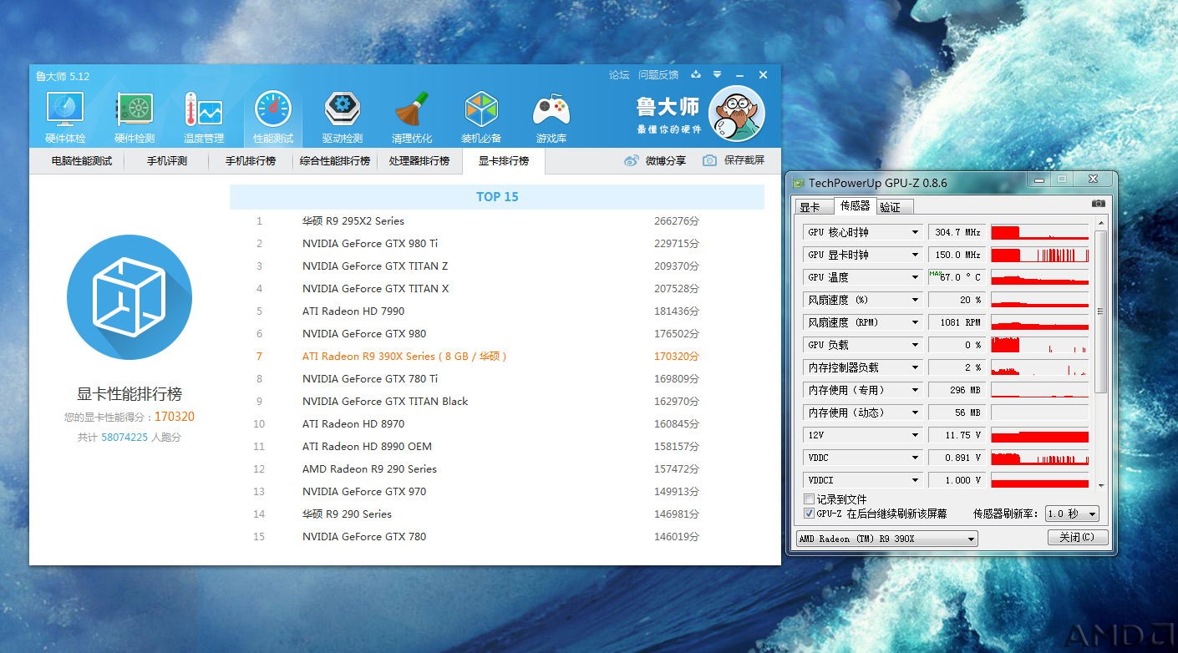Click GPU 核心时钟 red history graph
This screenshot has width=1178, height=653.
1040,232
